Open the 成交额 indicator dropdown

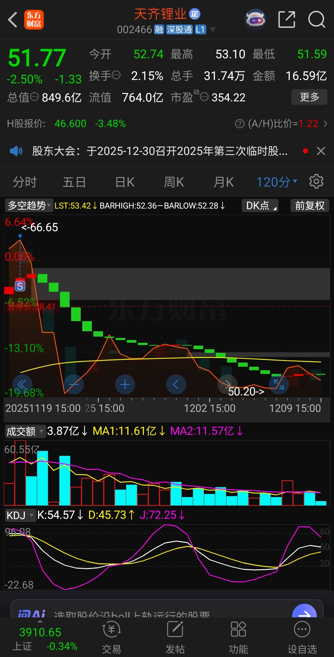click(25, 431)
